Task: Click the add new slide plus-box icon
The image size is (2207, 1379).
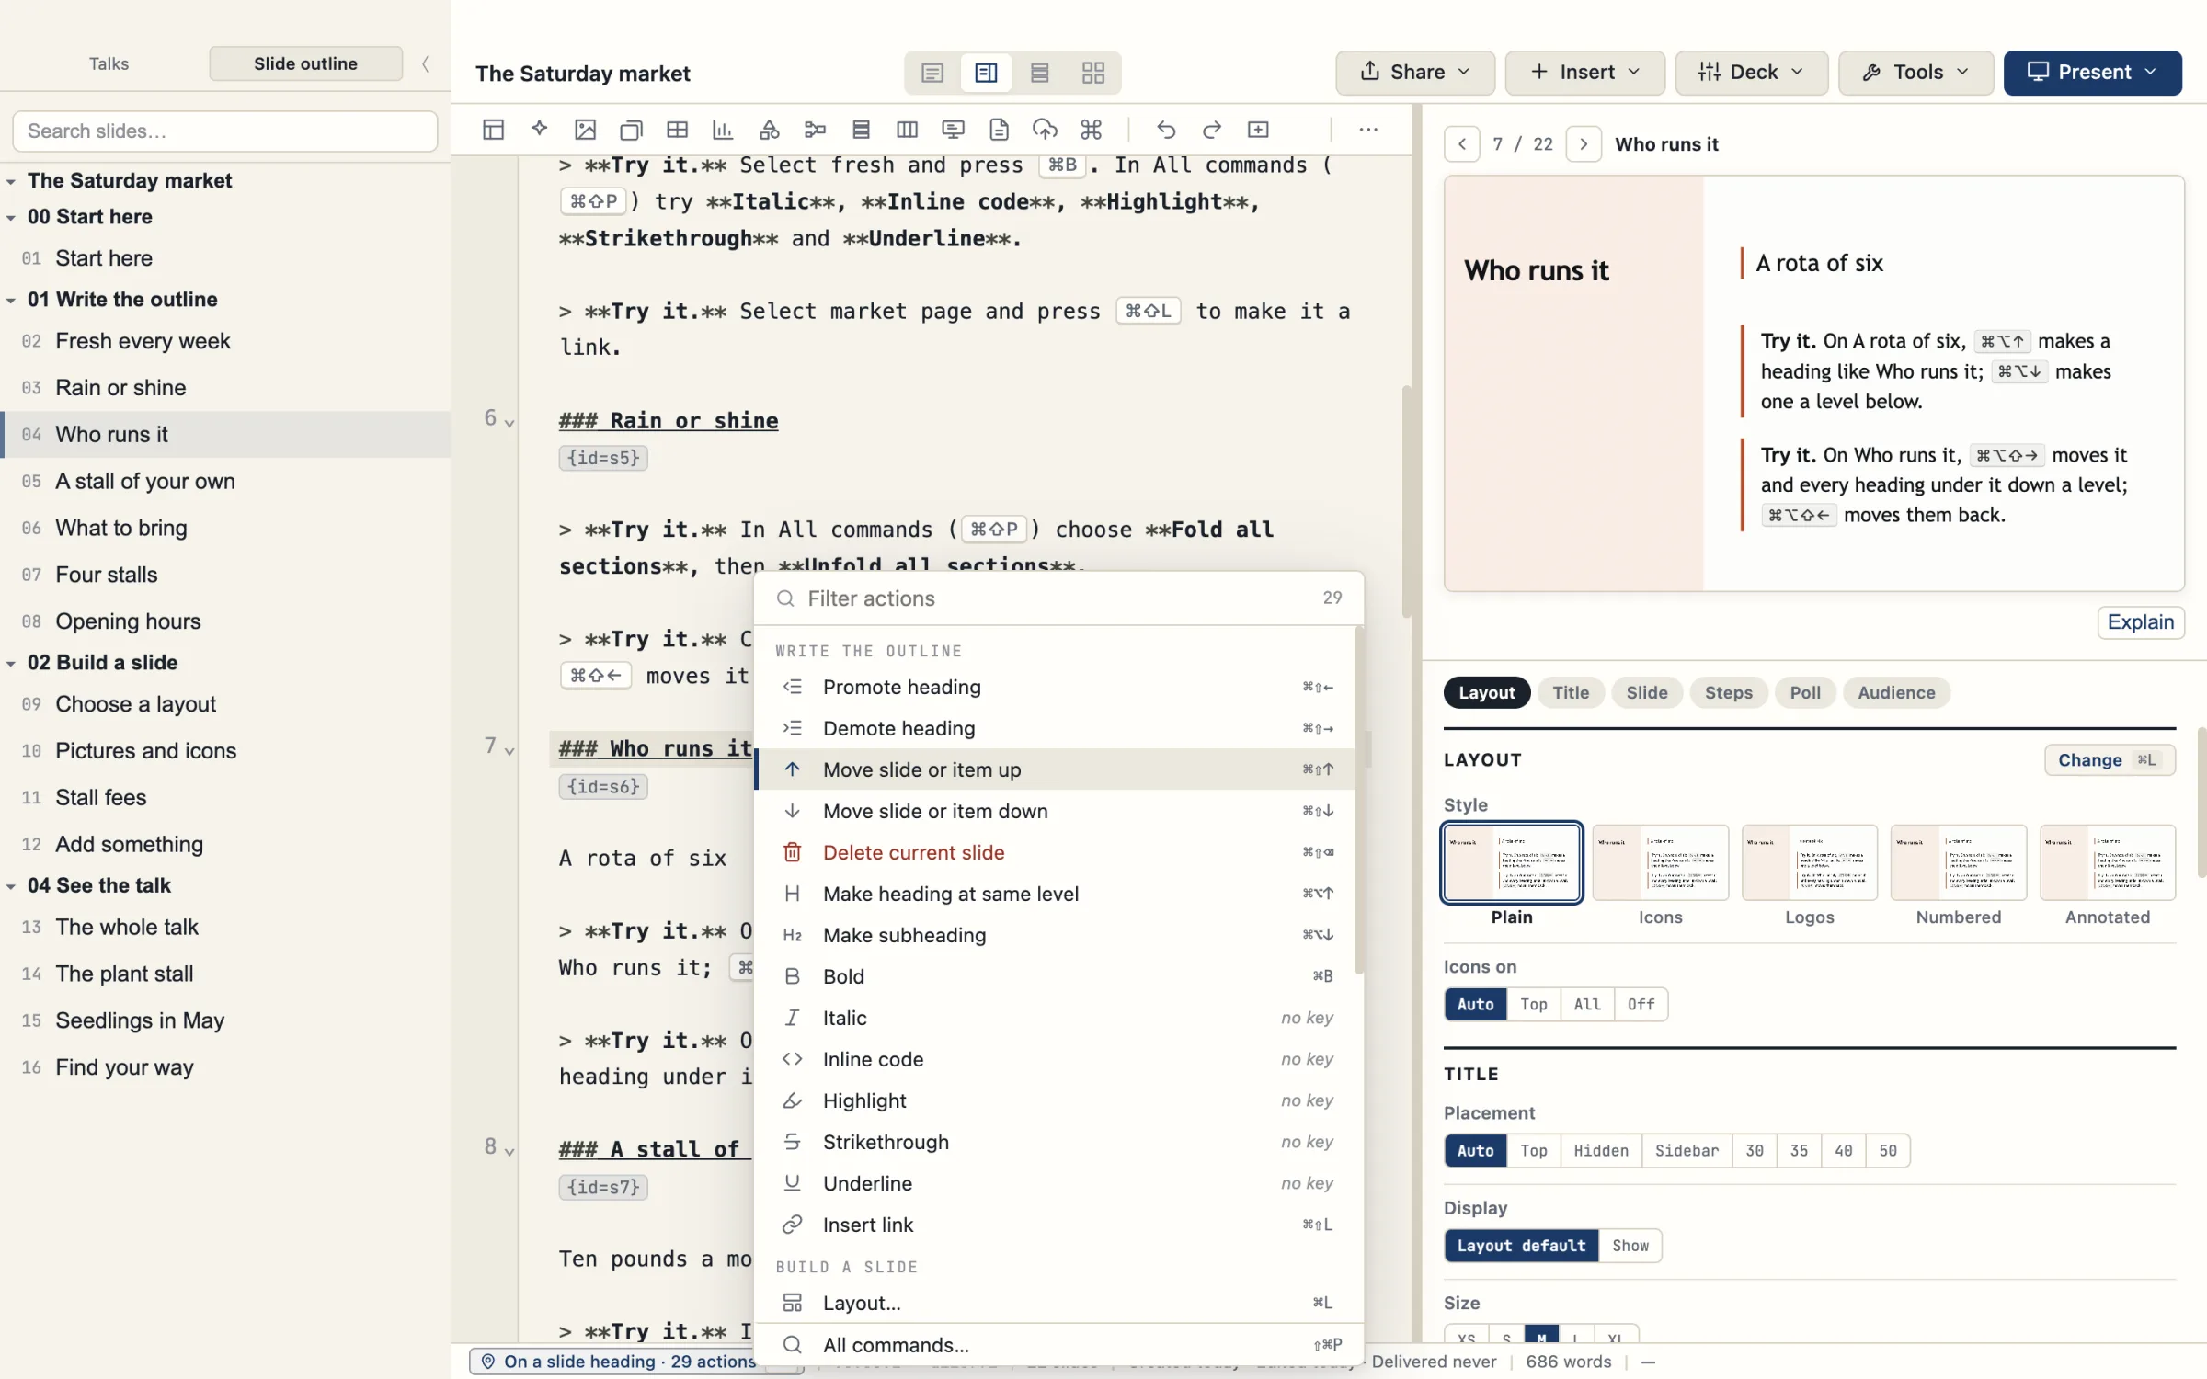Action: pyautogui.click(x=1258, y=130)
